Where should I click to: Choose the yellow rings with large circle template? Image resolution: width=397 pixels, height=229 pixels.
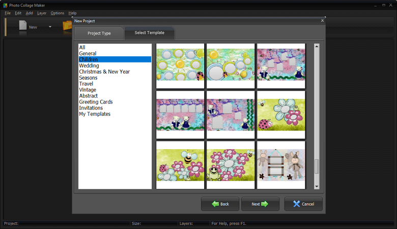click(231, 66)
